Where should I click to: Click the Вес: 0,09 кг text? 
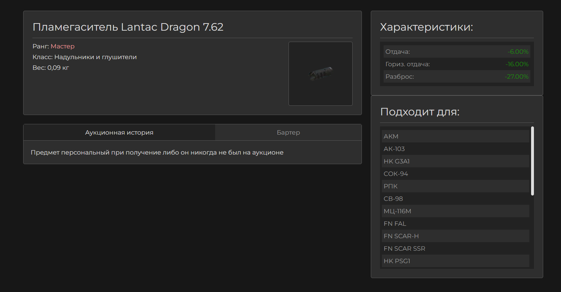(x=51, y=68)
